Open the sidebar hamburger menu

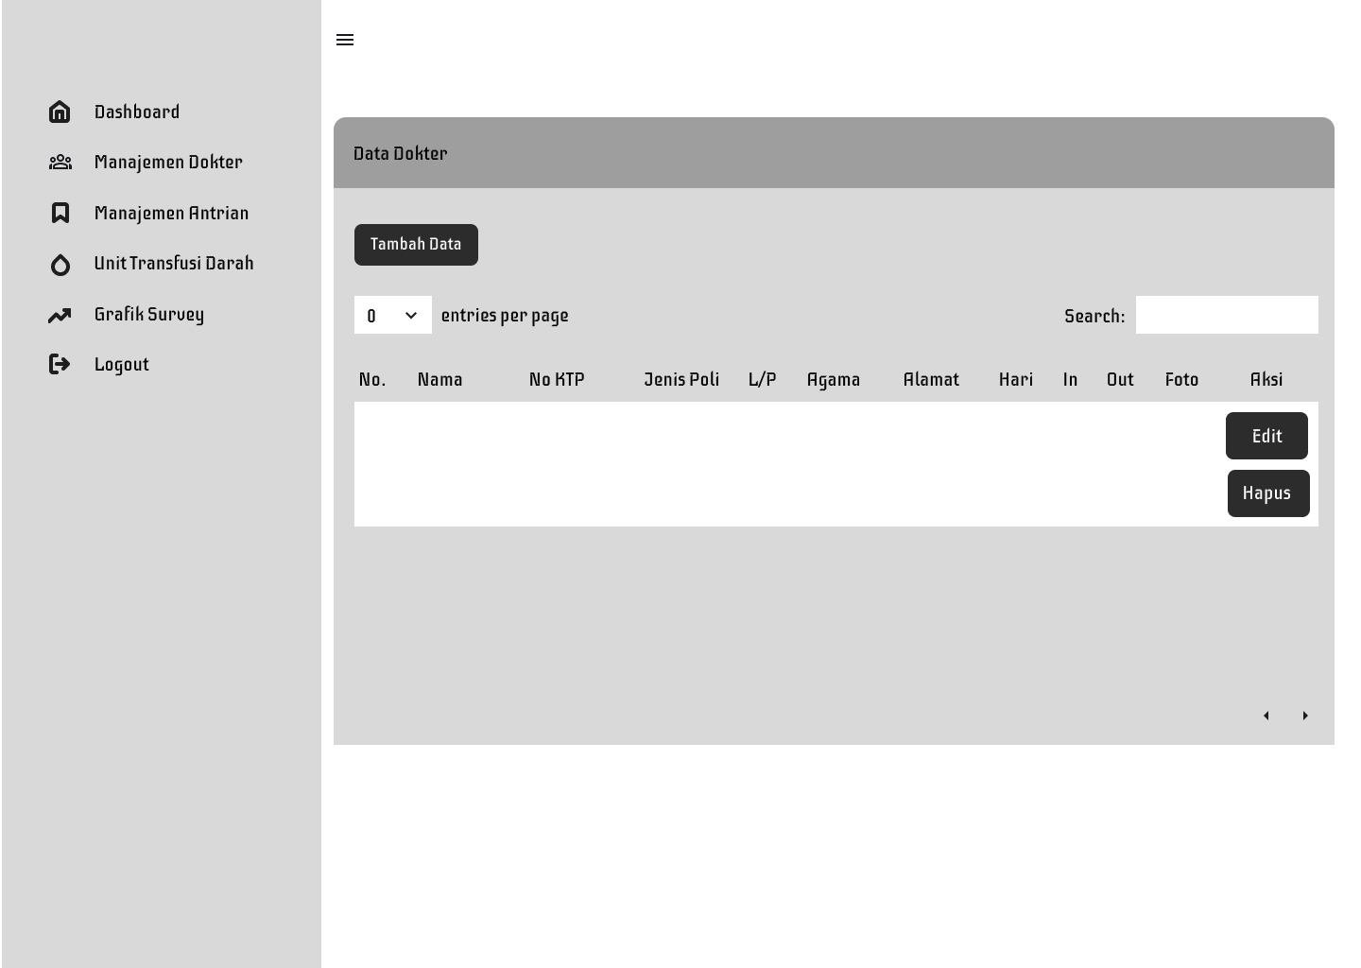345,40
